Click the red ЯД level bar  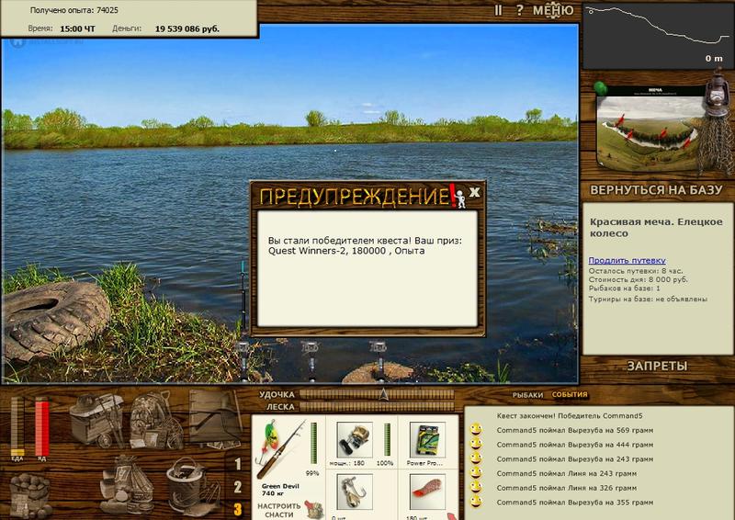pyautogui.click(x=41, y=426)
